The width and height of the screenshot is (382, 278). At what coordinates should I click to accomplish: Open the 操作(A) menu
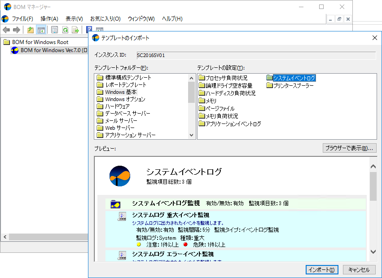click(x=49, y=19)
